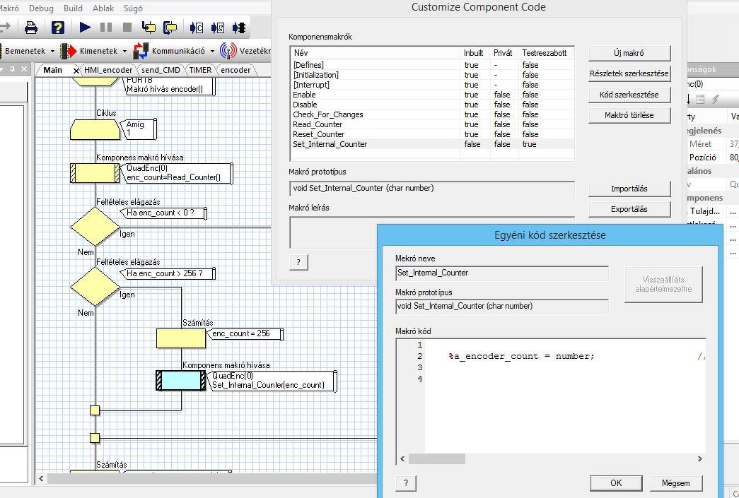Image resolution: width=739 pixels, height=498 pixels.
Task: Click the Stop simulation icon
Action: pos(127,28)
